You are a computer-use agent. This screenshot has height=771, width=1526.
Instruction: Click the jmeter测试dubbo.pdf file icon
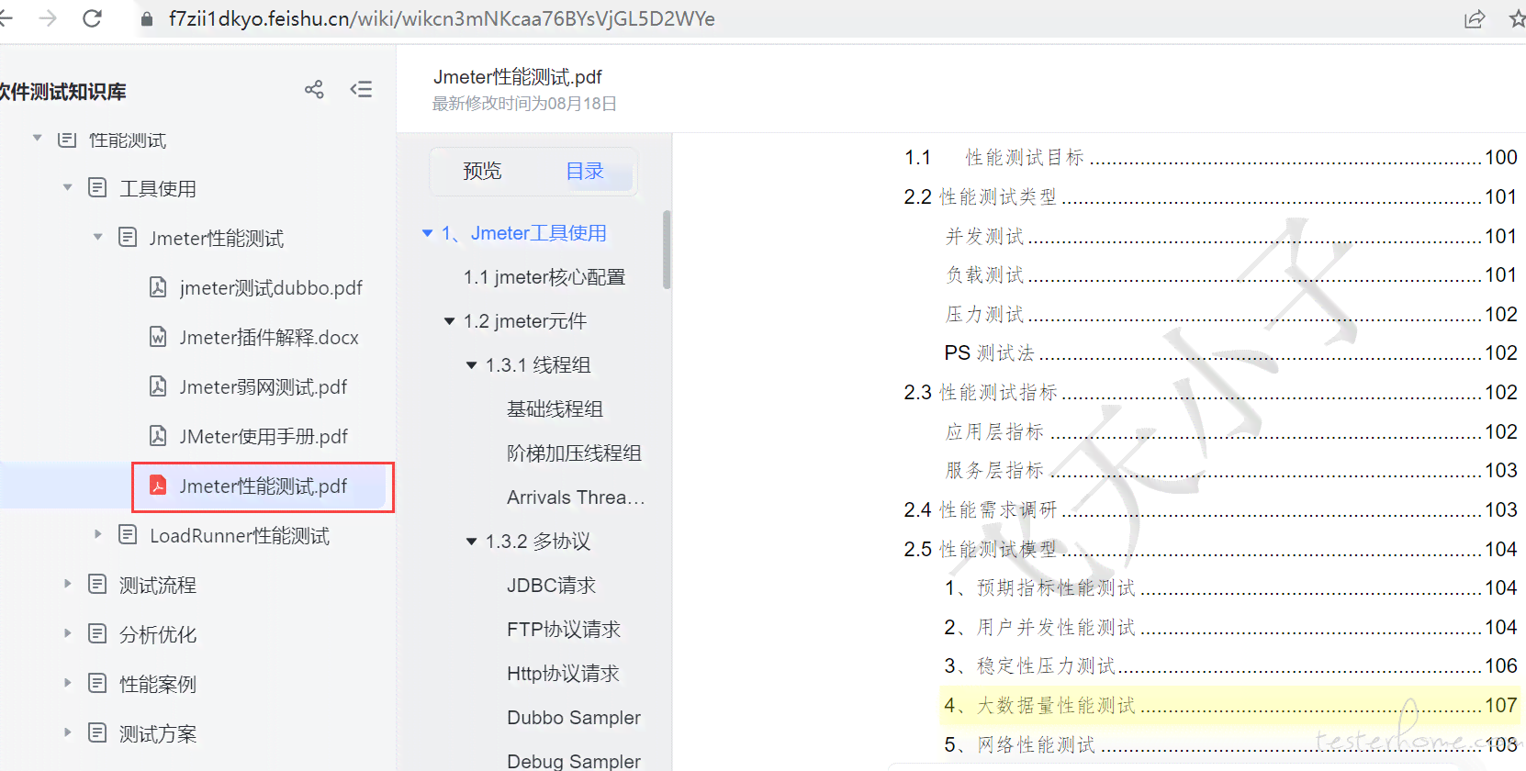click(158, 287)
